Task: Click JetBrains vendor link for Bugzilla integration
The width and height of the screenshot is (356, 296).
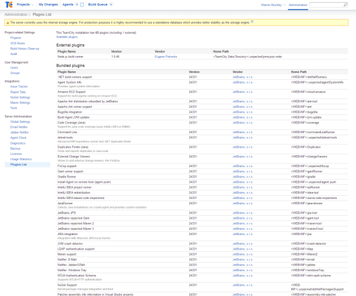Action: tap(243, 112)
